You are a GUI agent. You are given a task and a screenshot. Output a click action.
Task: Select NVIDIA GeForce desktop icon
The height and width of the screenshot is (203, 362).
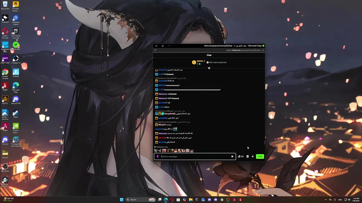coord(16,128)
